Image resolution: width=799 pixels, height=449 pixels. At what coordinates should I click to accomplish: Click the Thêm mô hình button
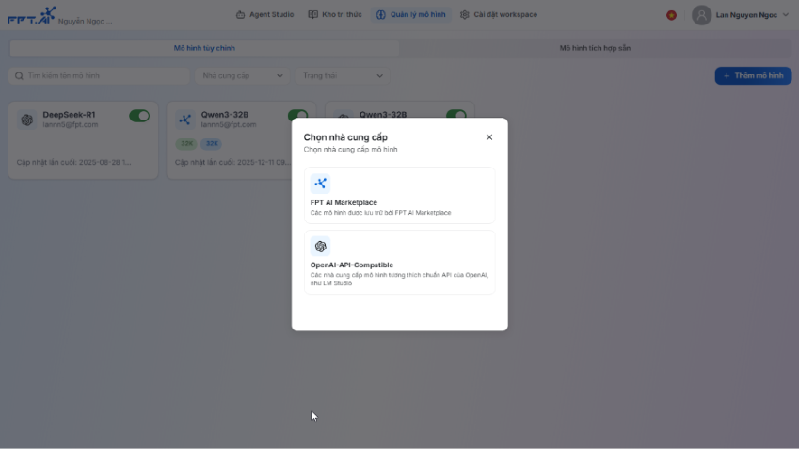pyautogui.click(x=752, y=75)
